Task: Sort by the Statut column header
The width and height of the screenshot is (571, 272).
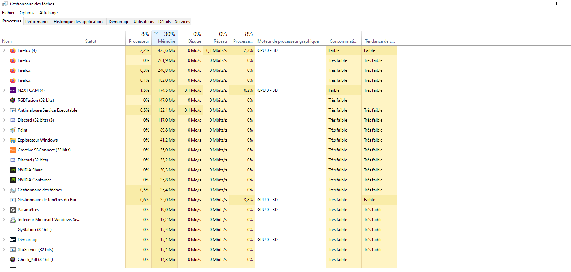Action: pos(104,38)
